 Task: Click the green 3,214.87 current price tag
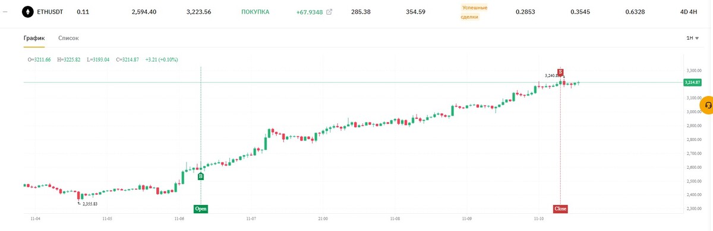[x=693, y=82]
